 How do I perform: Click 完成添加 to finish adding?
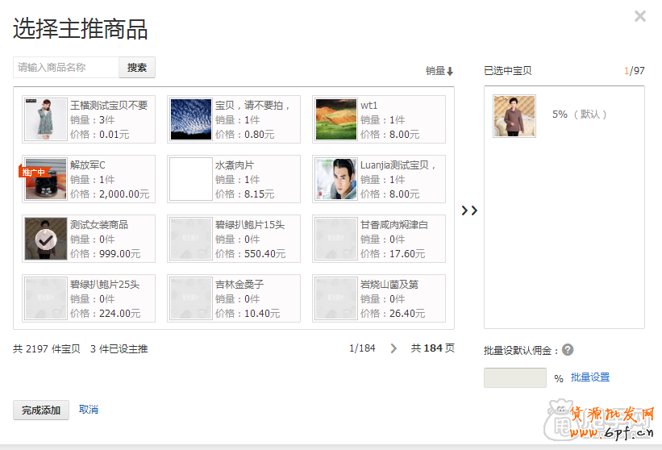click(41, 410)
